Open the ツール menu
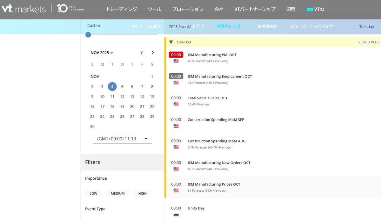Viewport: 381px width, 220px height. (154, 9)
